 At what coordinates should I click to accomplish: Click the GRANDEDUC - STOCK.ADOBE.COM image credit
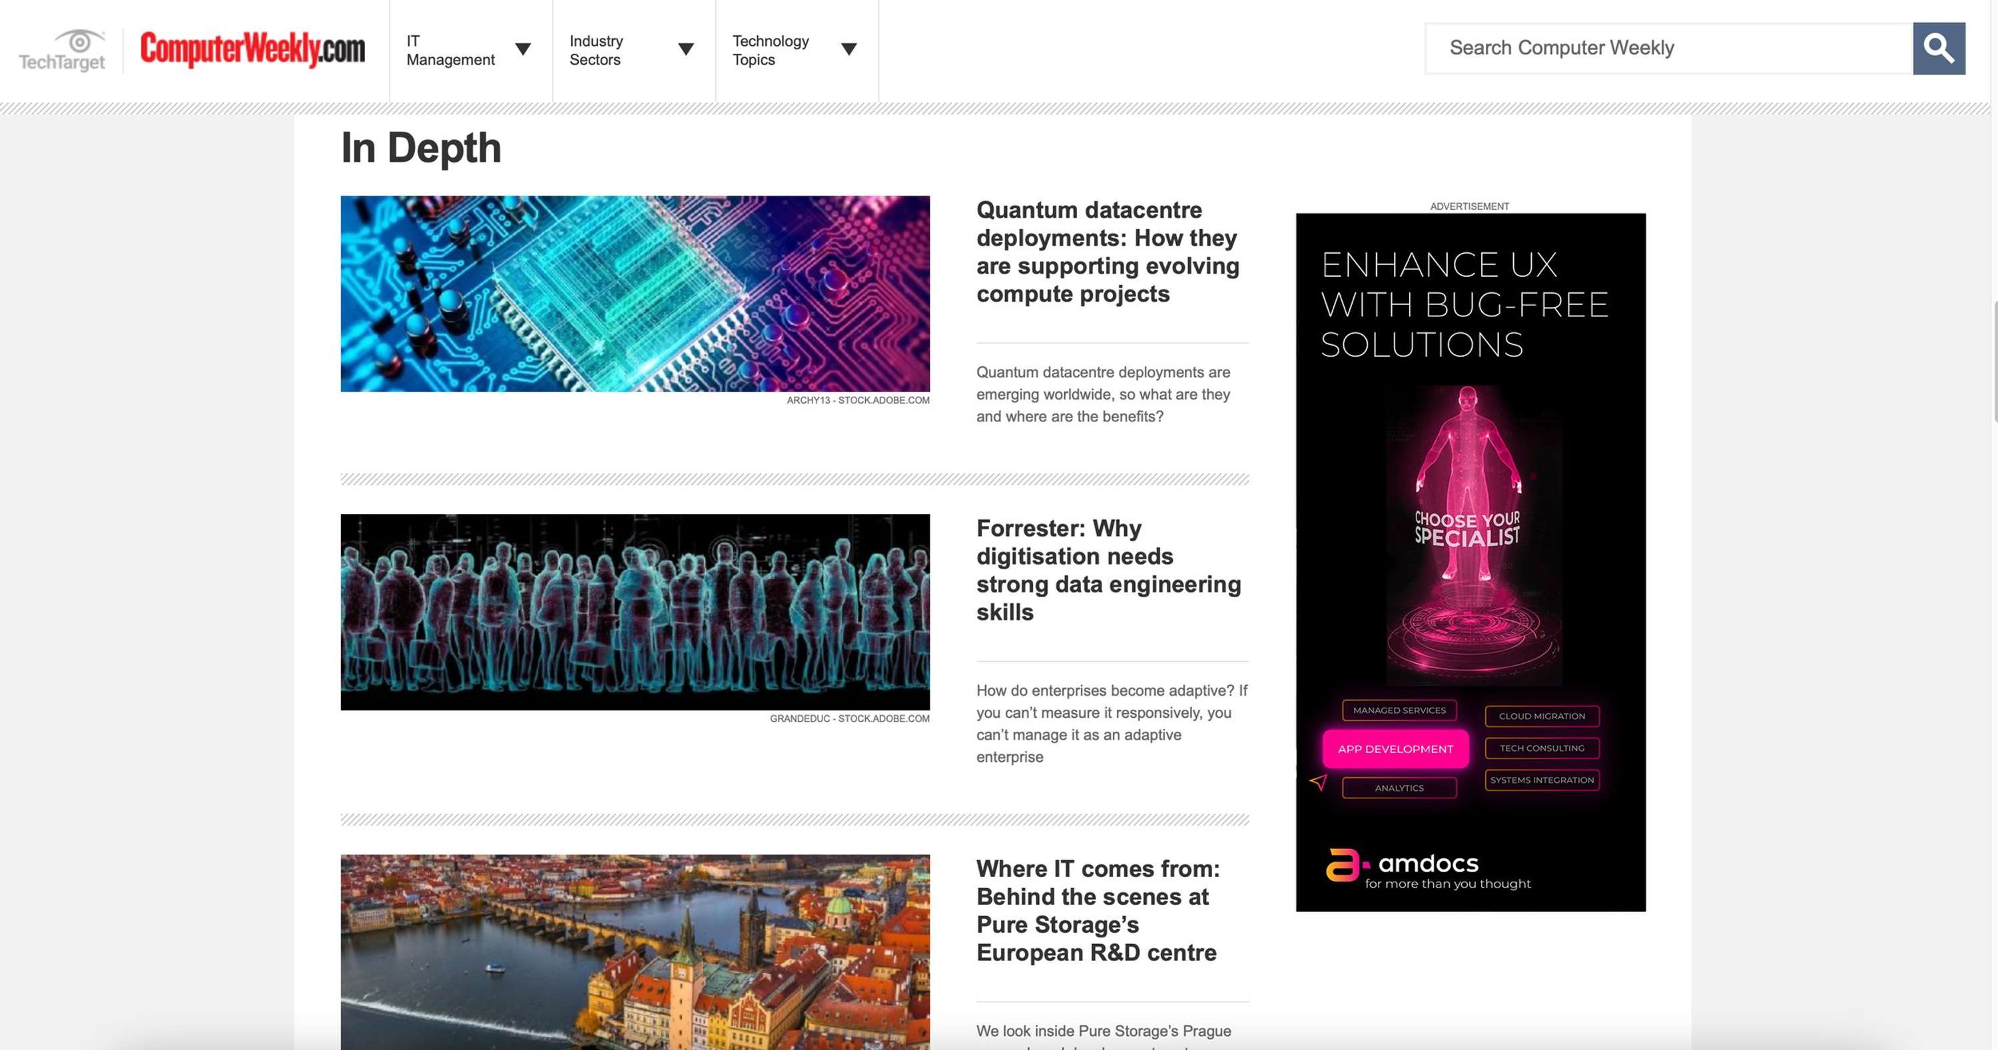coord(849,718)
